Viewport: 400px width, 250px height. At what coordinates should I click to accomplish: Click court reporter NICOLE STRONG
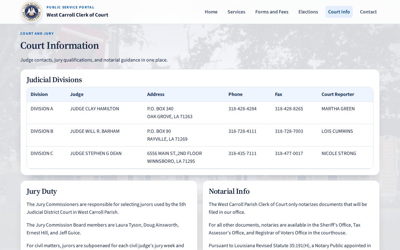339,153
